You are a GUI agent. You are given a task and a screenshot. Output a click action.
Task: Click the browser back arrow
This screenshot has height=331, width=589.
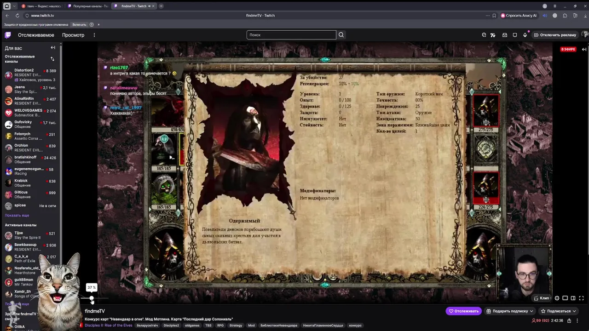tap(7, 16)
